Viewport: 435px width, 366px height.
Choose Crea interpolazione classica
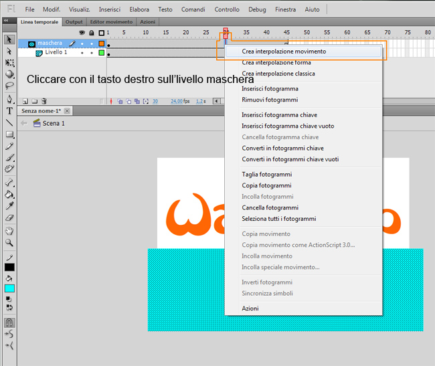click(x=303, y=74)
